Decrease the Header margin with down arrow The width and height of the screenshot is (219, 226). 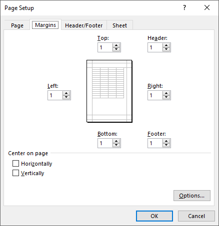[x=166, y=49]
